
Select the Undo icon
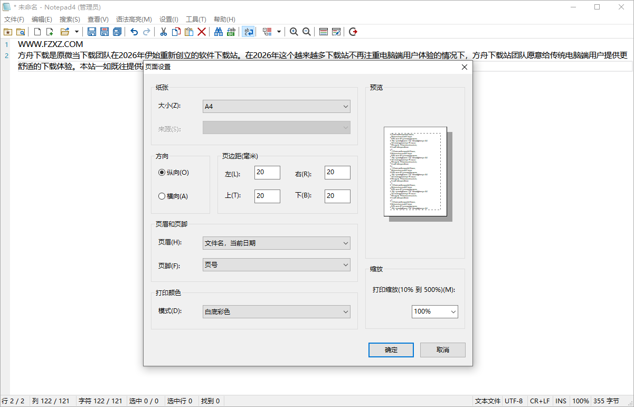[133, 32]
